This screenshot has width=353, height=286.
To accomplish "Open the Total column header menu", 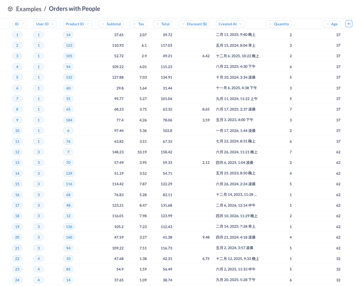I will click(x=163, y=24).
